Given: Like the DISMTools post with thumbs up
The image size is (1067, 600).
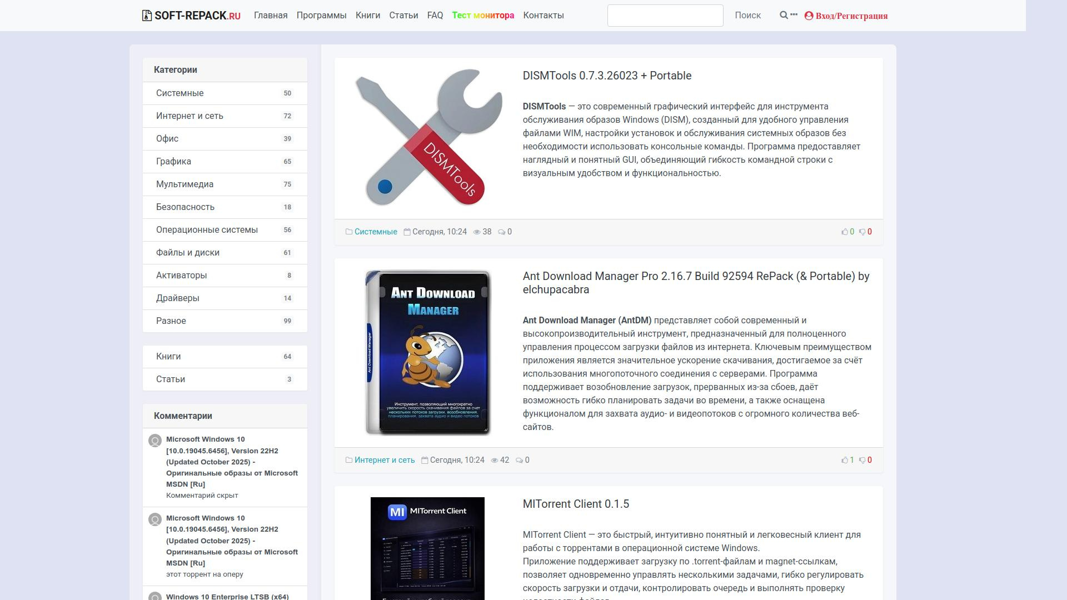Looking at the screenshot, I should [845, 232].
